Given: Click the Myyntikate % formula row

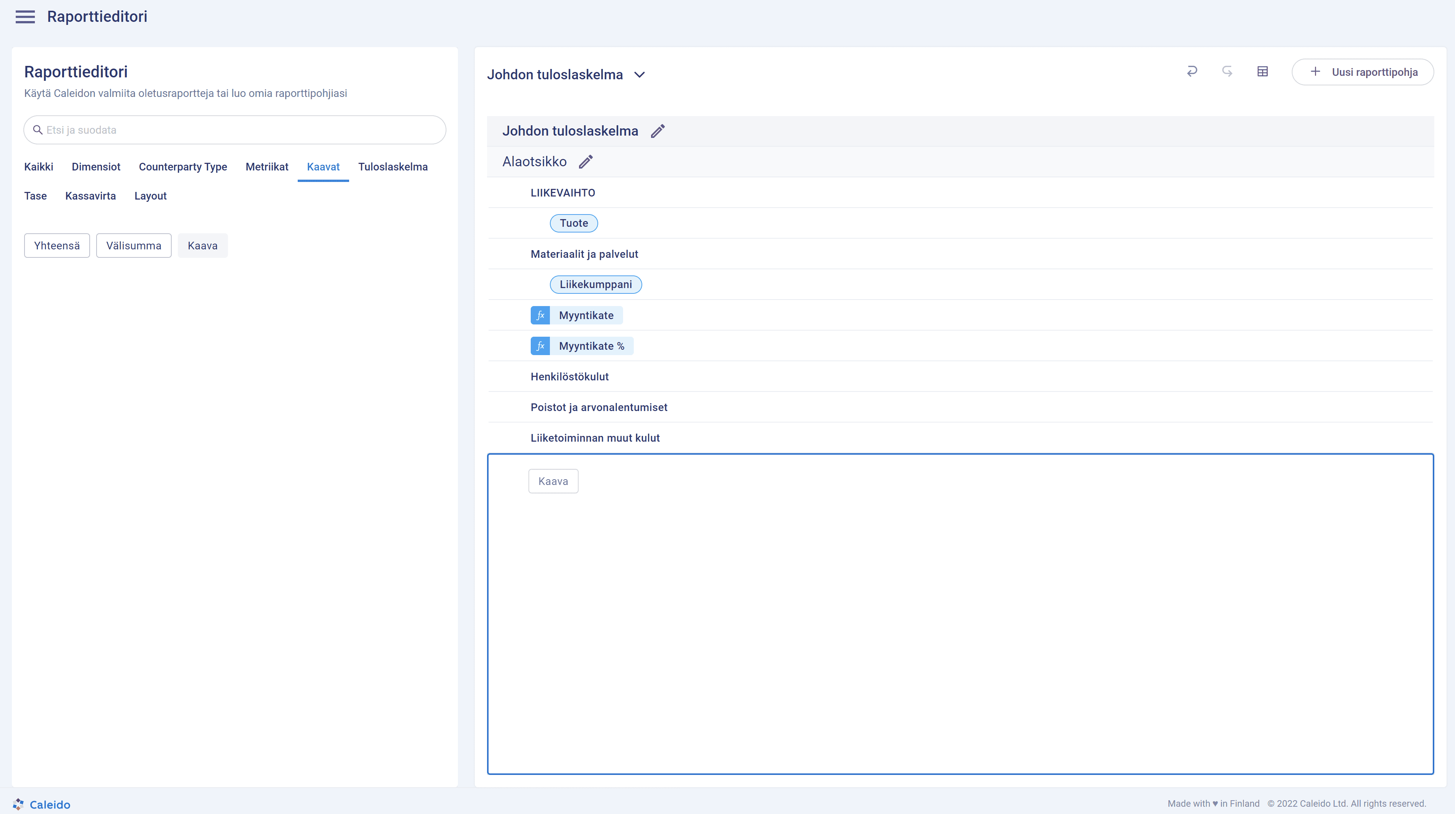Looking at the screenshot, I should point(960,346).
